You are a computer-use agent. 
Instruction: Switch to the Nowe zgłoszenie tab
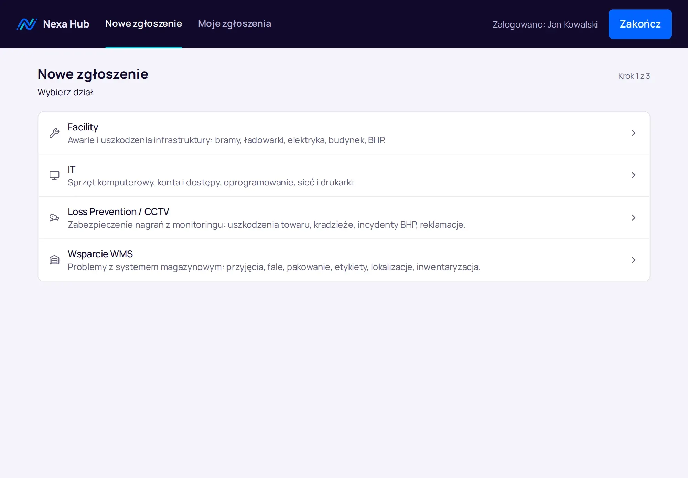coord(143,24)
